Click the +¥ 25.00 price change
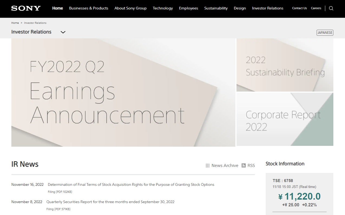The image size is (345, 215). pyautogui.click(x=291, y=205)
